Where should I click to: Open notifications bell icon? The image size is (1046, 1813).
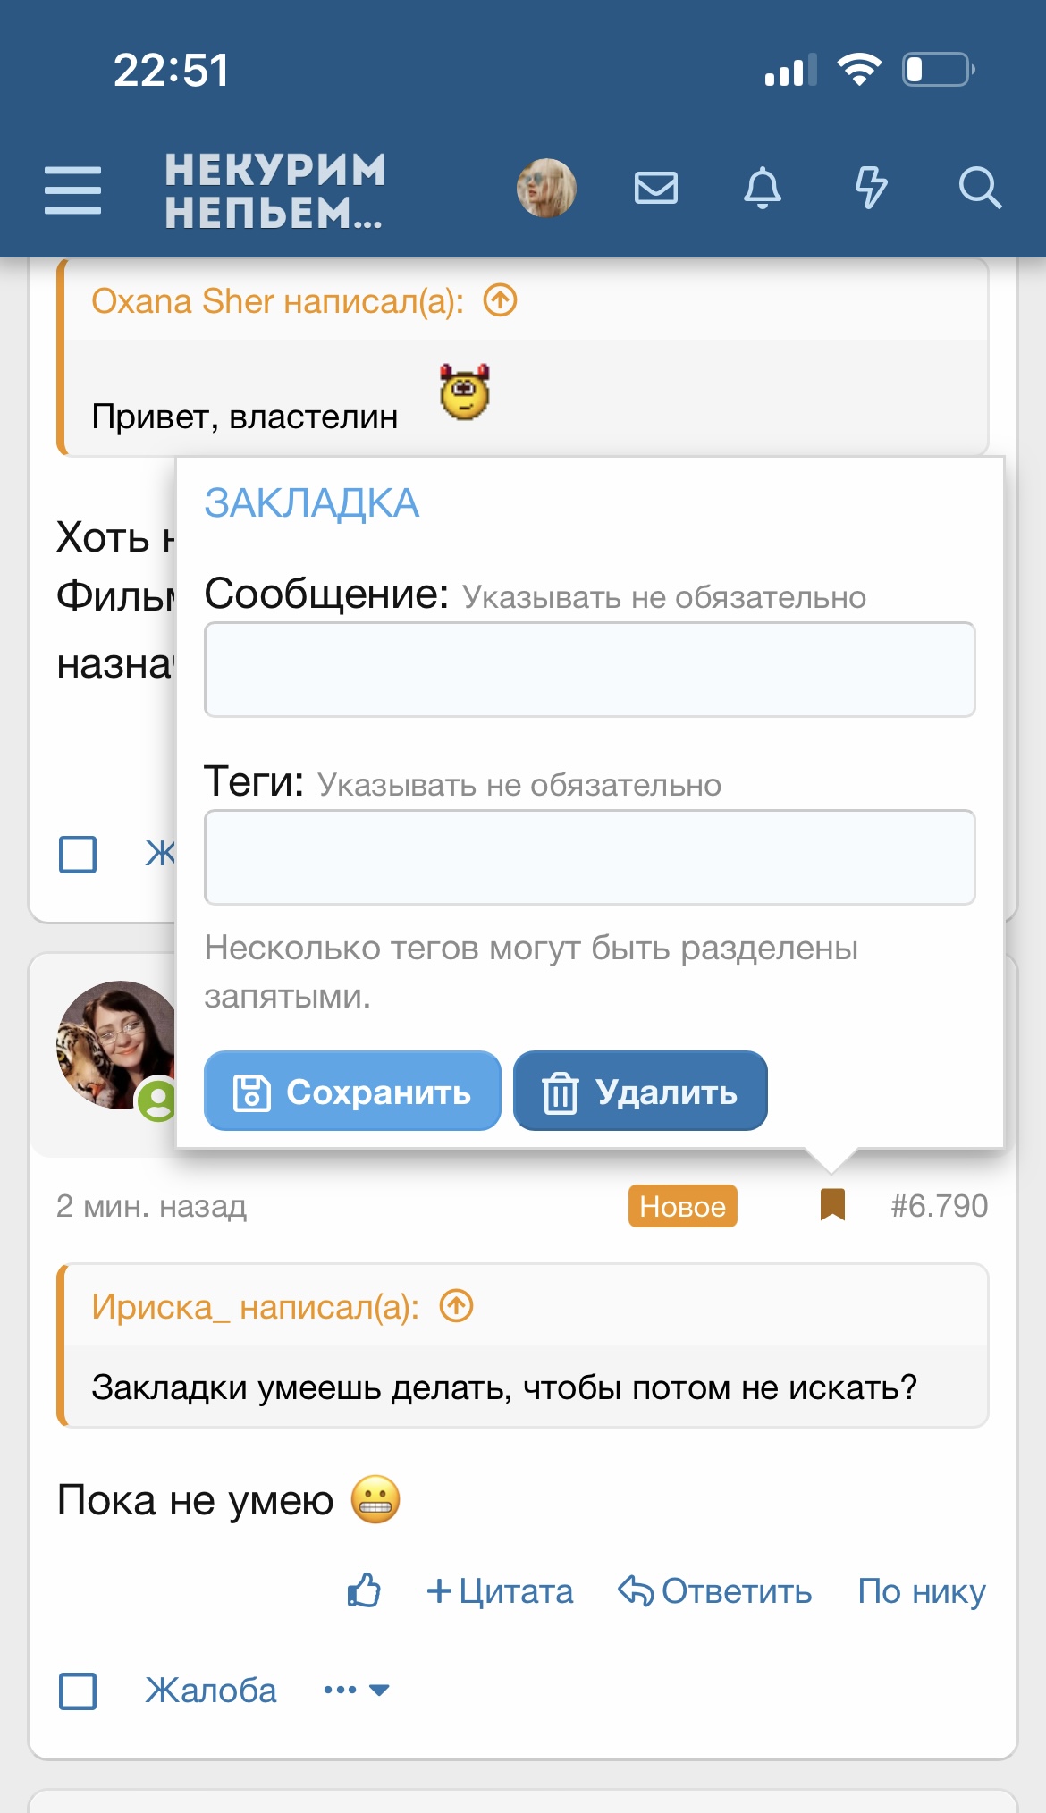(763, 188)
